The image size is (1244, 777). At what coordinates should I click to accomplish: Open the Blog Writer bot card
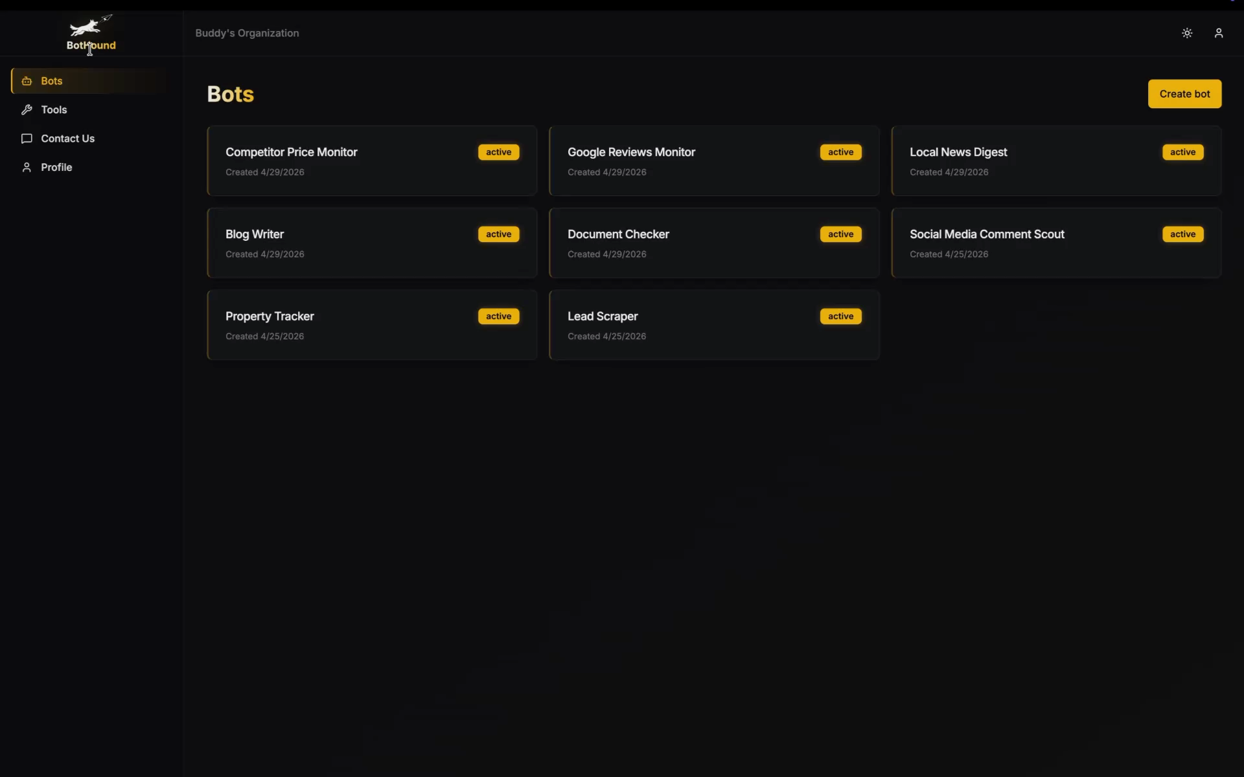click(x=372, y=243)
